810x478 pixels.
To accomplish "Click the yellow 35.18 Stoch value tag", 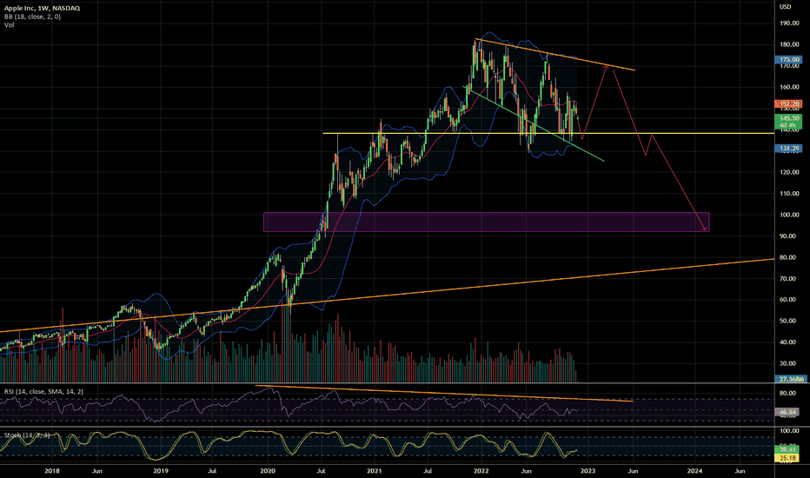I will pyautogui.click(x=789, y=458).
